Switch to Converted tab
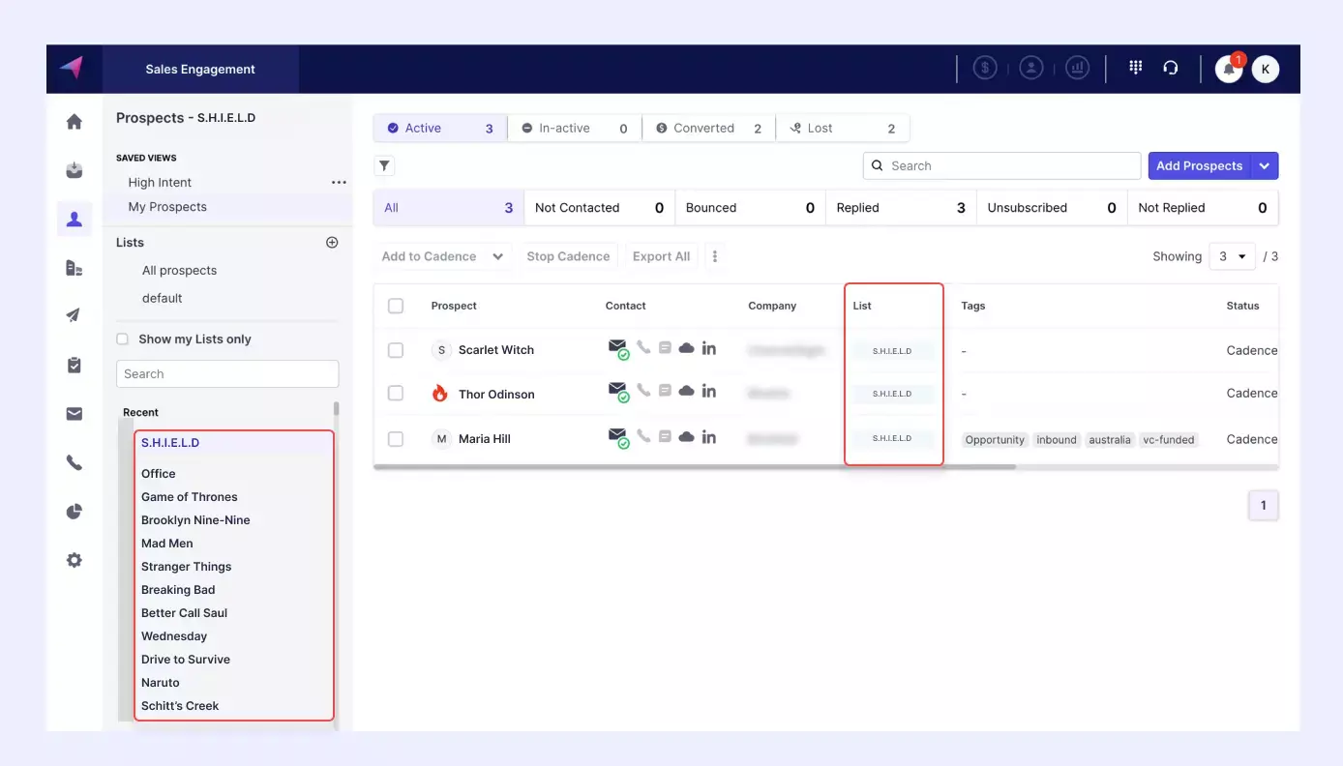The height and width of the screenshot is (766, 1343). (708, 128)
